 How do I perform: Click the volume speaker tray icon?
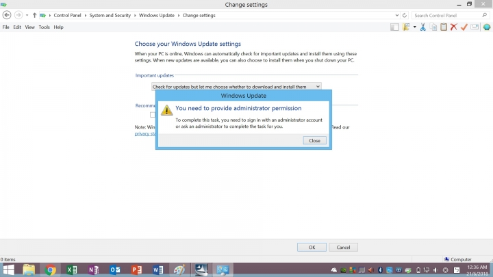[x=435, y=270]
